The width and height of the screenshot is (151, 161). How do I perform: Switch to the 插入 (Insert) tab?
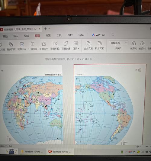16,36
